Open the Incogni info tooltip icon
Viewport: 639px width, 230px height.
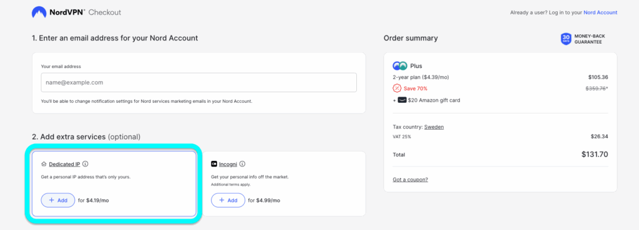click(242, 164)
